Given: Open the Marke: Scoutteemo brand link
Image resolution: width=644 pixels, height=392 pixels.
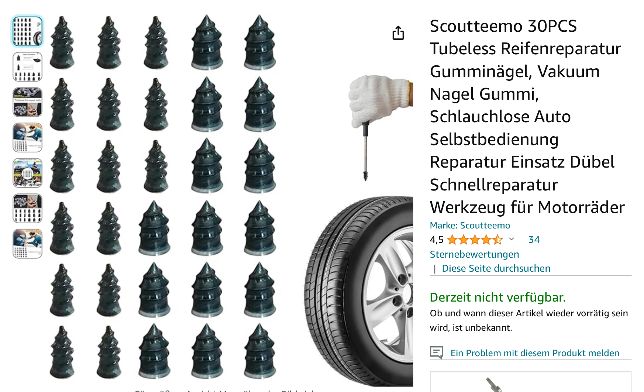Looking at the screenshot, I should [x=470, y=226].
